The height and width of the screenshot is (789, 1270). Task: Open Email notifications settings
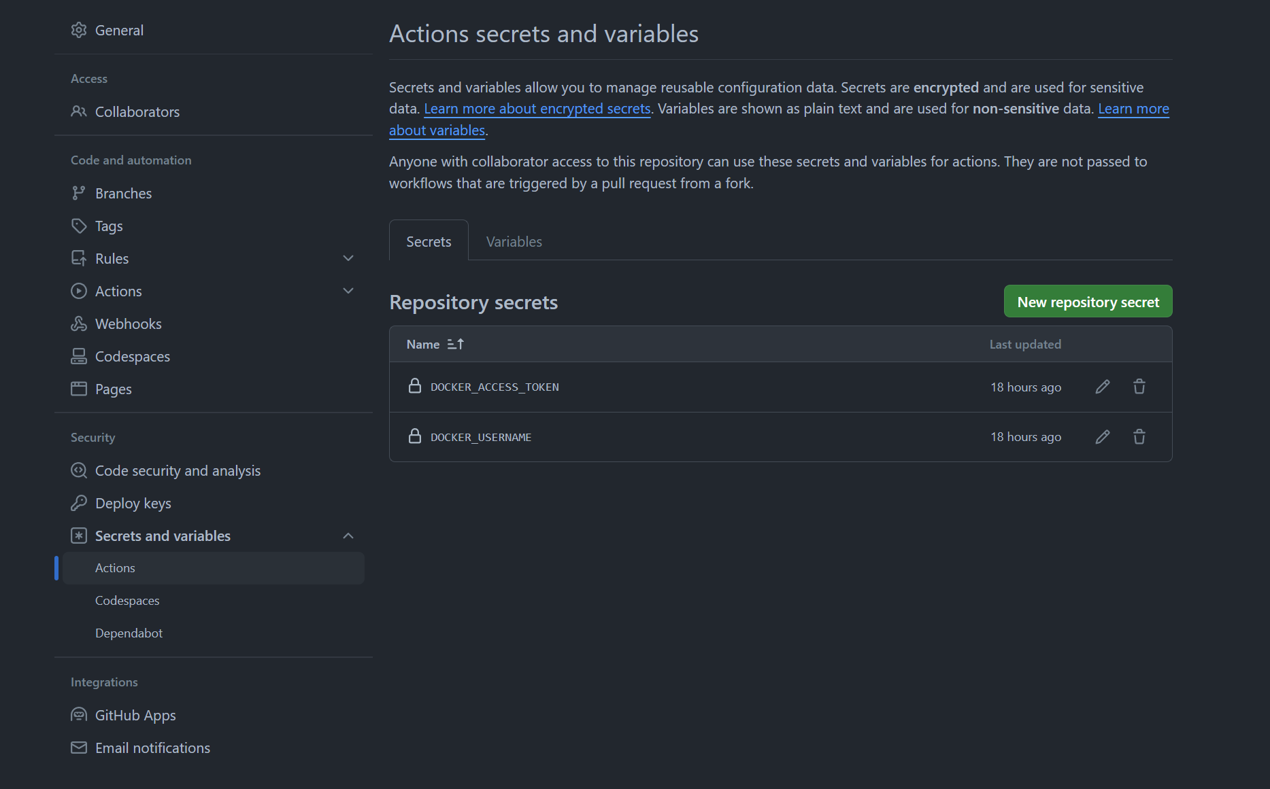coord(152,748)
